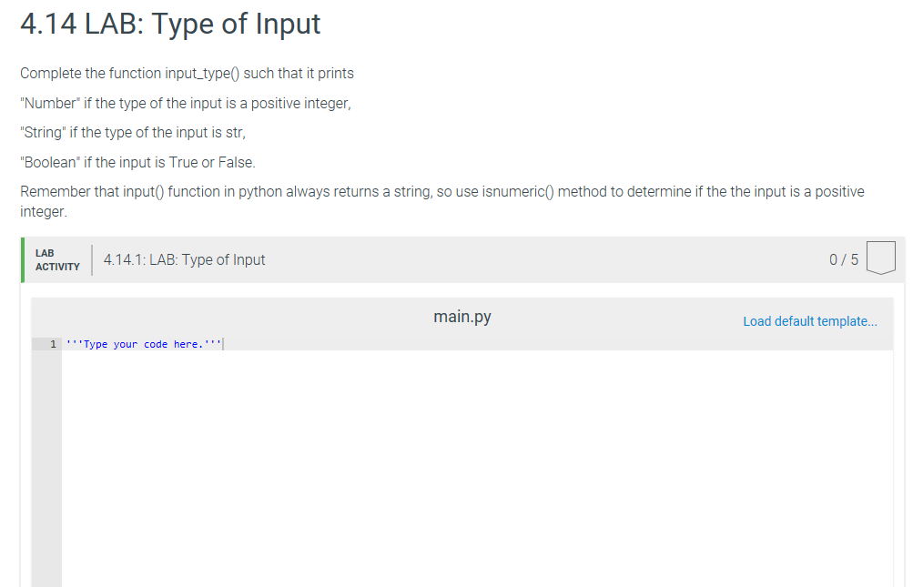Collapse the main.py editor panel
923x587 pixels.
coord(462,318)
